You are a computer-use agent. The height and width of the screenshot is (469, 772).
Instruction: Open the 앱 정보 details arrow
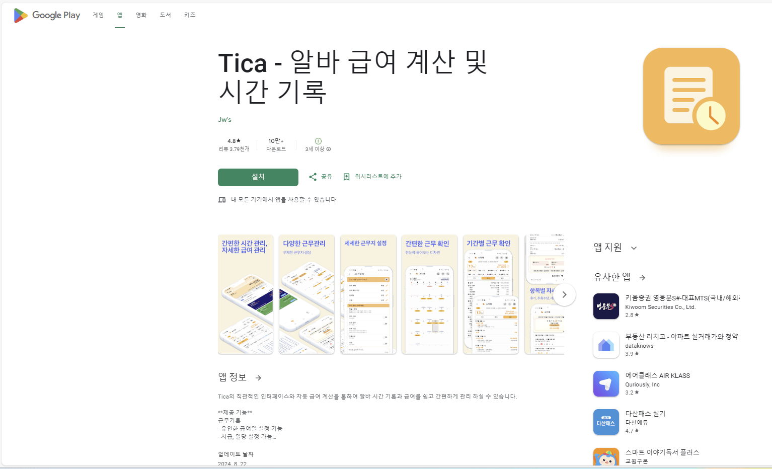[x=258, y=377]
